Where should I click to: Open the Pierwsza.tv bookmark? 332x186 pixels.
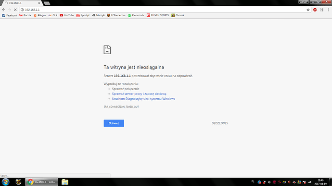pos(136,15)
